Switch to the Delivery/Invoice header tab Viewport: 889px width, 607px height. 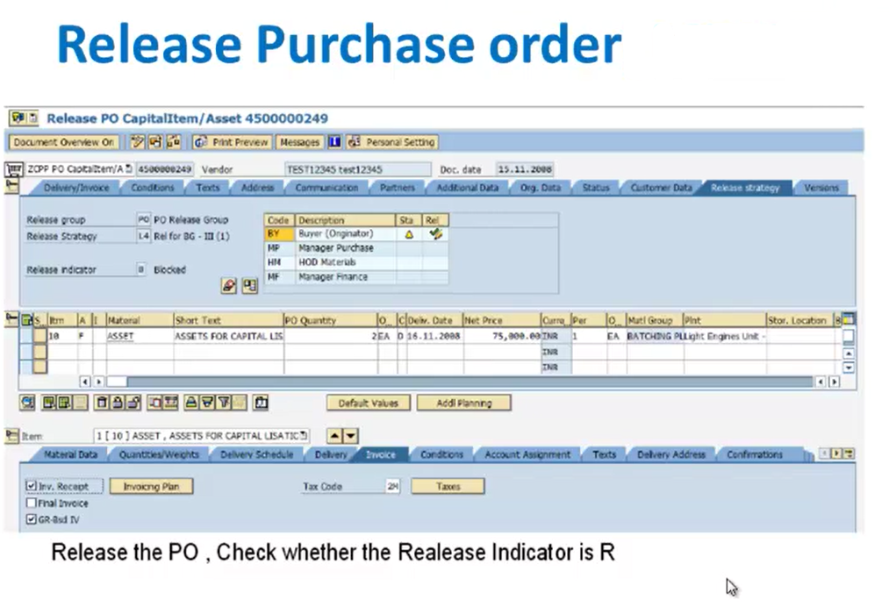(x=76, y=188)
